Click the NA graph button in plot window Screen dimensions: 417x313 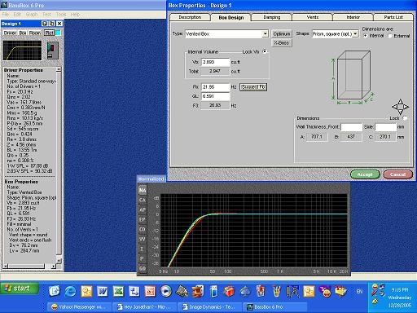(x=143, y=191)
